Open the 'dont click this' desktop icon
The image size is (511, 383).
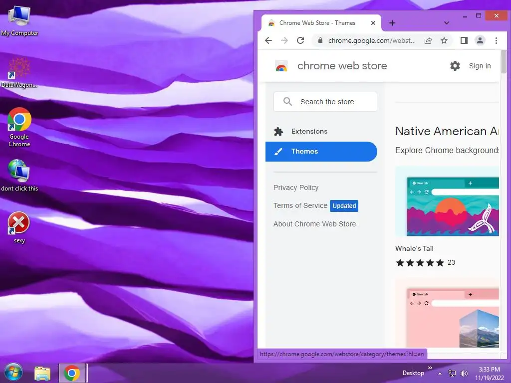(19, 175)
